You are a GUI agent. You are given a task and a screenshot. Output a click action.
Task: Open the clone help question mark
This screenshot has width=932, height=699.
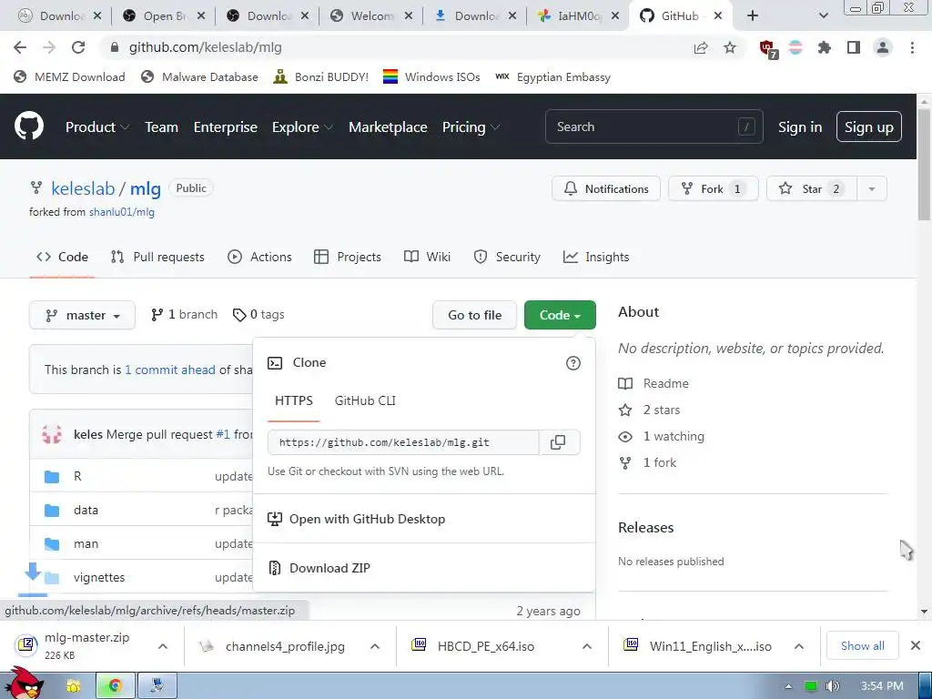(x=573, y=363)
